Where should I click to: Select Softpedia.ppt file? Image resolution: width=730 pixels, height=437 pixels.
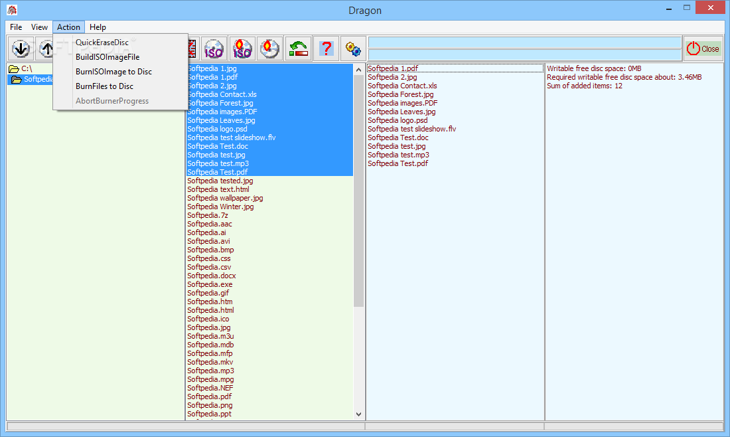pyautogui.click(x=210, y=414)
